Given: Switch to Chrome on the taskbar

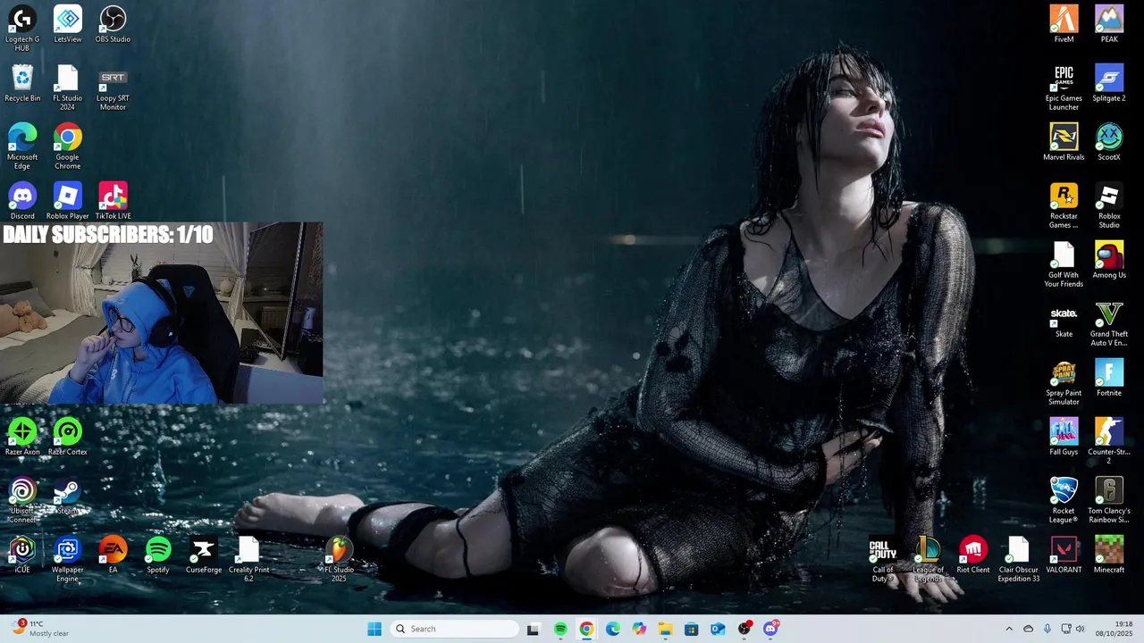Looking at the screenshot, I should tap(586, 629).
